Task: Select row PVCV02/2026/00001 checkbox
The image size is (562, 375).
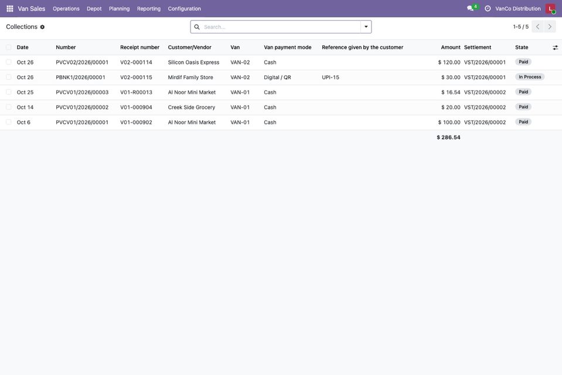Action: [9, 62]
